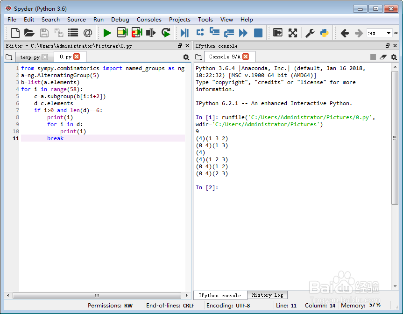Maximize current pane icon
This screenshot has height=314, width=403.
pos(277,33)
